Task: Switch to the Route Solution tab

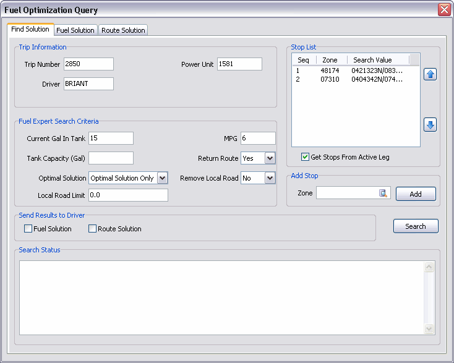Action: pos(123,30)
